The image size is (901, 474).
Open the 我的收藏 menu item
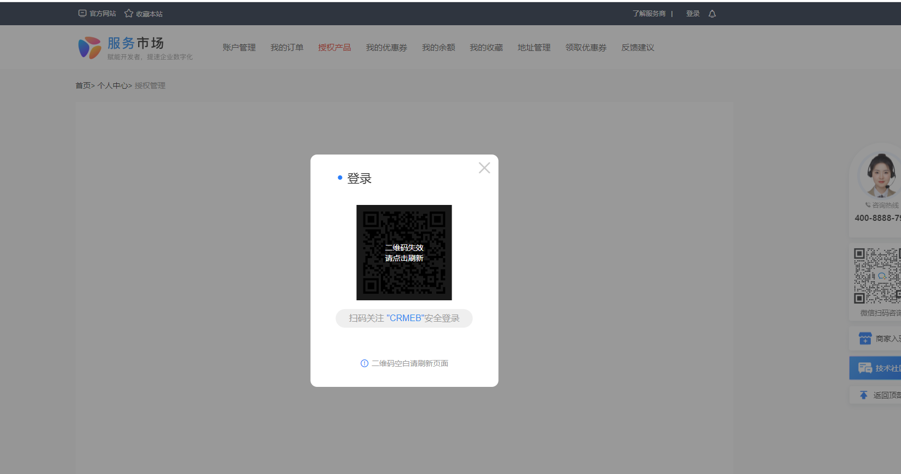click(x=486, y=48)
